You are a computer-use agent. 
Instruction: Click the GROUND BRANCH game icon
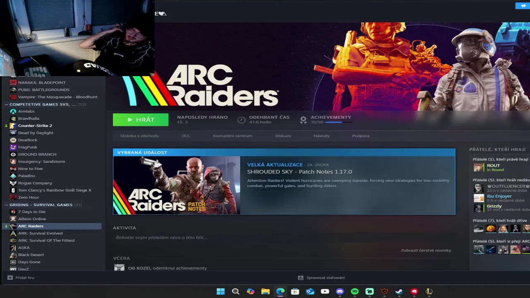coord(13,154)
